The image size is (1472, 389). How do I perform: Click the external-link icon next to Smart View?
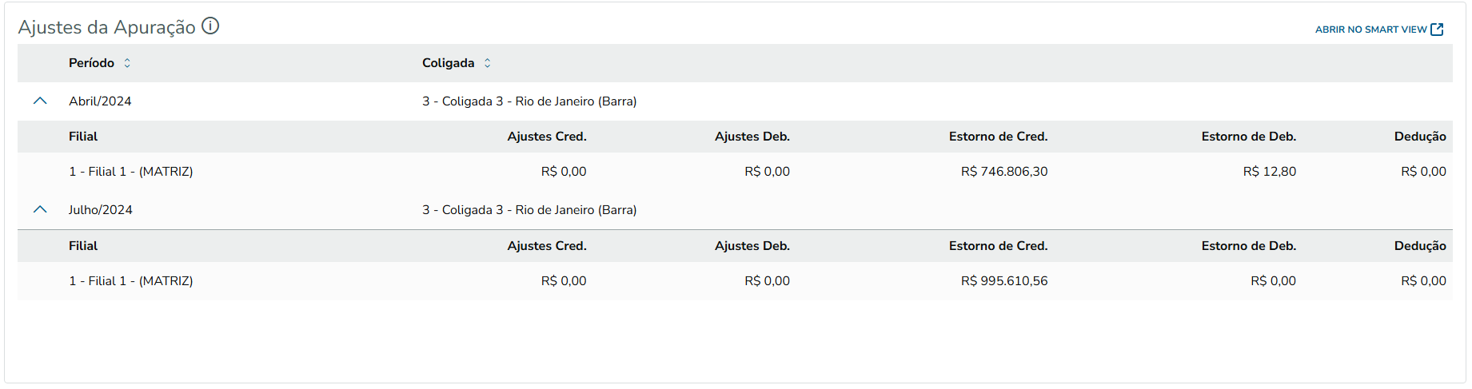pyautogui.click(x=1437, y=30)
